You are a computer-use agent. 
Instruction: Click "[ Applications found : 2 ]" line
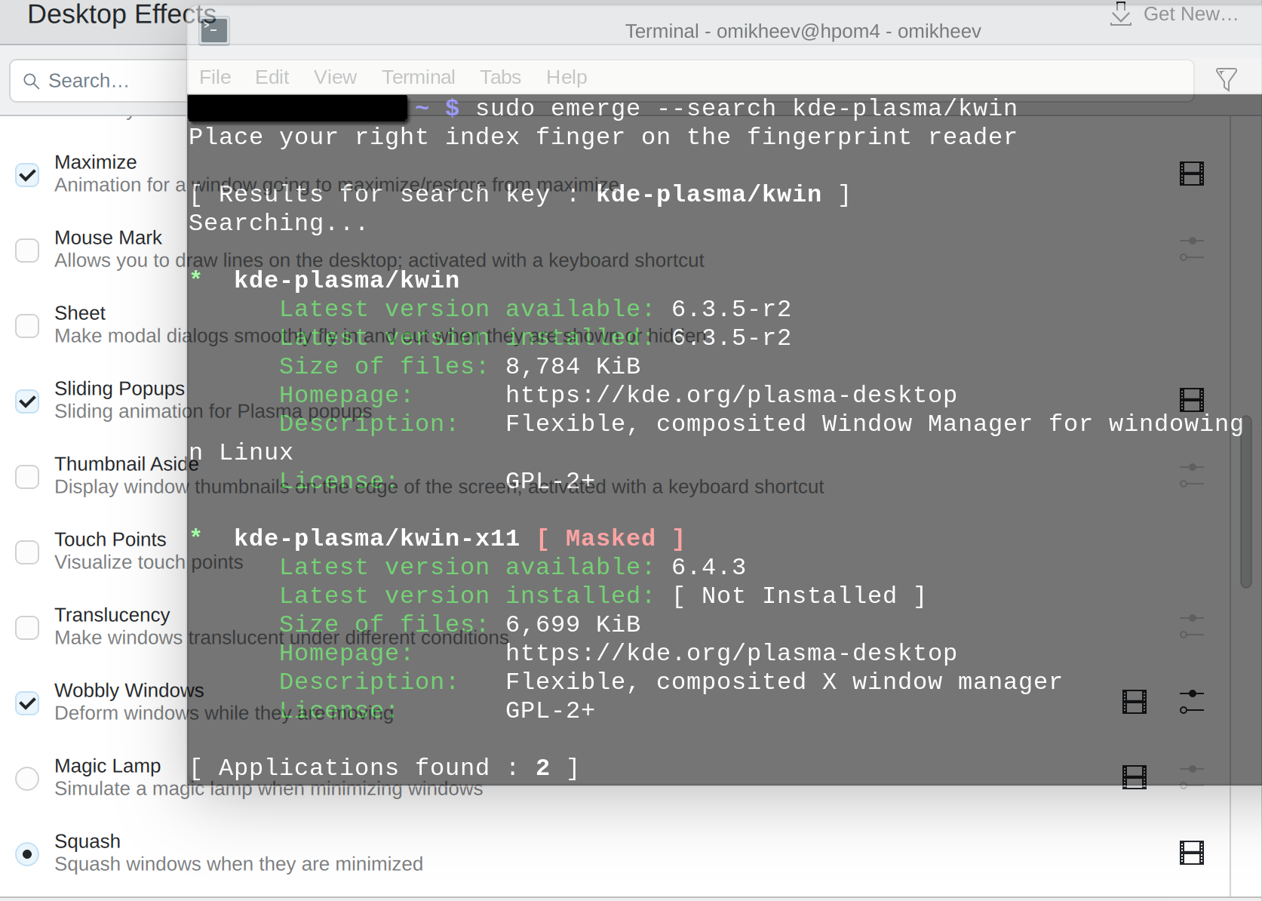click(x=384, y=767)
